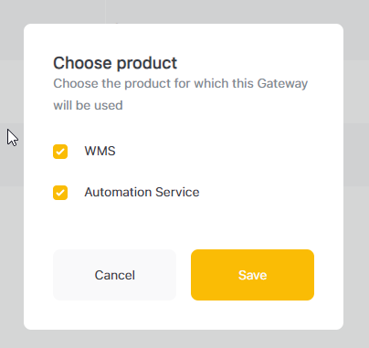Click the Automation Service label text
Image resolution: width=369 pixels, height=348 pixels.
[x=142, y=192]
